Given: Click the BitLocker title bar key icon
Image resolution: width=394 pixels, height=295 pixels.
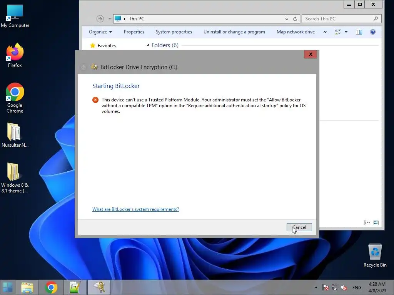Looking at the screenshot, I should click(94, 67).
